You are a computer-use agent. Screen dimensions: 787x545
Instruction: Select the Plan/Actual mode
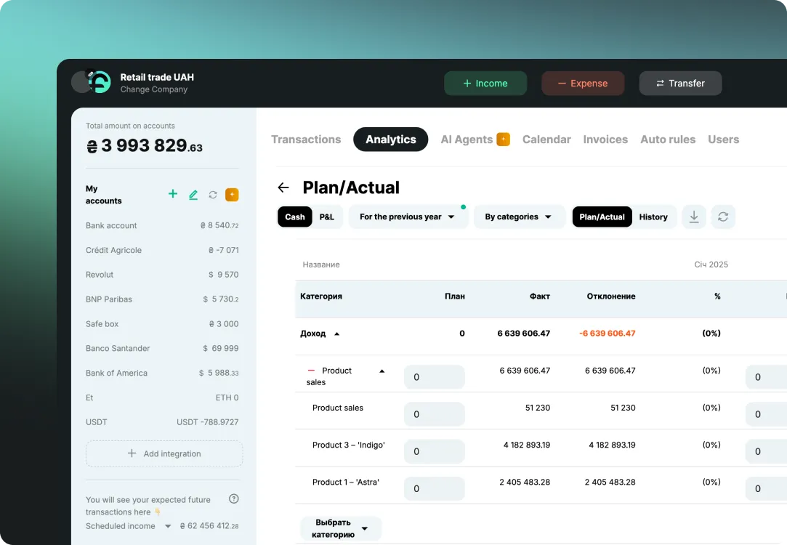click(x=602, y=217)
